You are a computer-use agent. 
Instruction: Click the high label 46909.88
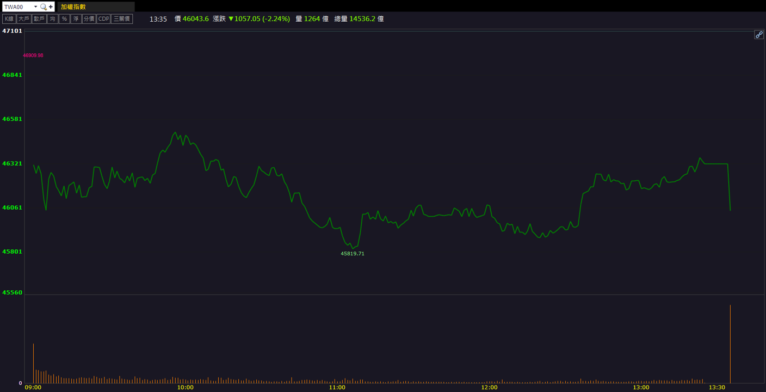click(x=33, y=56)
